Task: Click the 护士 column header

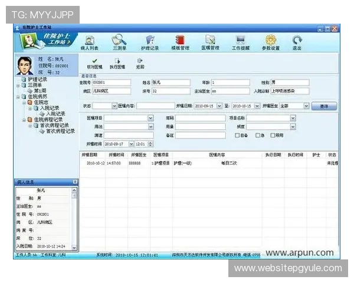Action: pos(316,155)
